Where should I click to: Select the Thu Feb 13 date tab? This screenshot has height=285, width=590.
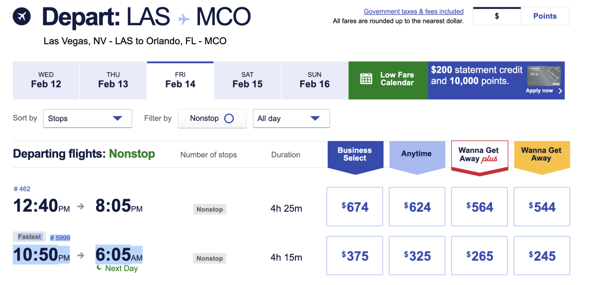click(x=113, y=80)
